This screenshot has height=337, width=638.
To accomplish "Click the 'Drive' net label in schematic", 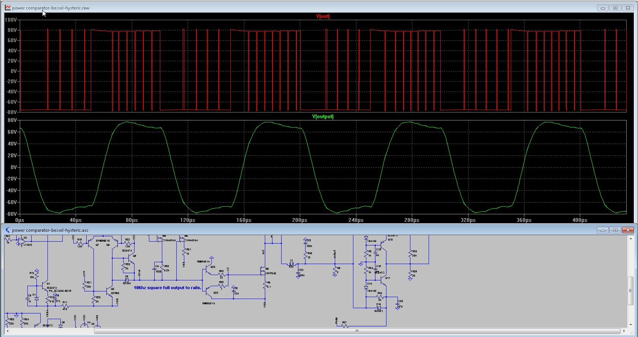I will click(x=139, y=273).
